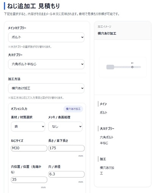
Task: Click the 大カテゴリー heading in the summary panel
Action: pos(107,129)
